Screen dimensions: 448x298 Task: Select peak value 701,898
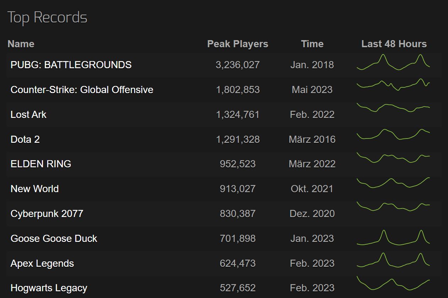tap(238, 238)
